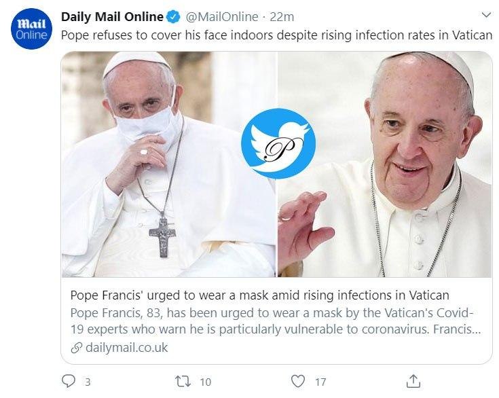Click the chain link icon beside dailymail.co.uk

point(76,348)
